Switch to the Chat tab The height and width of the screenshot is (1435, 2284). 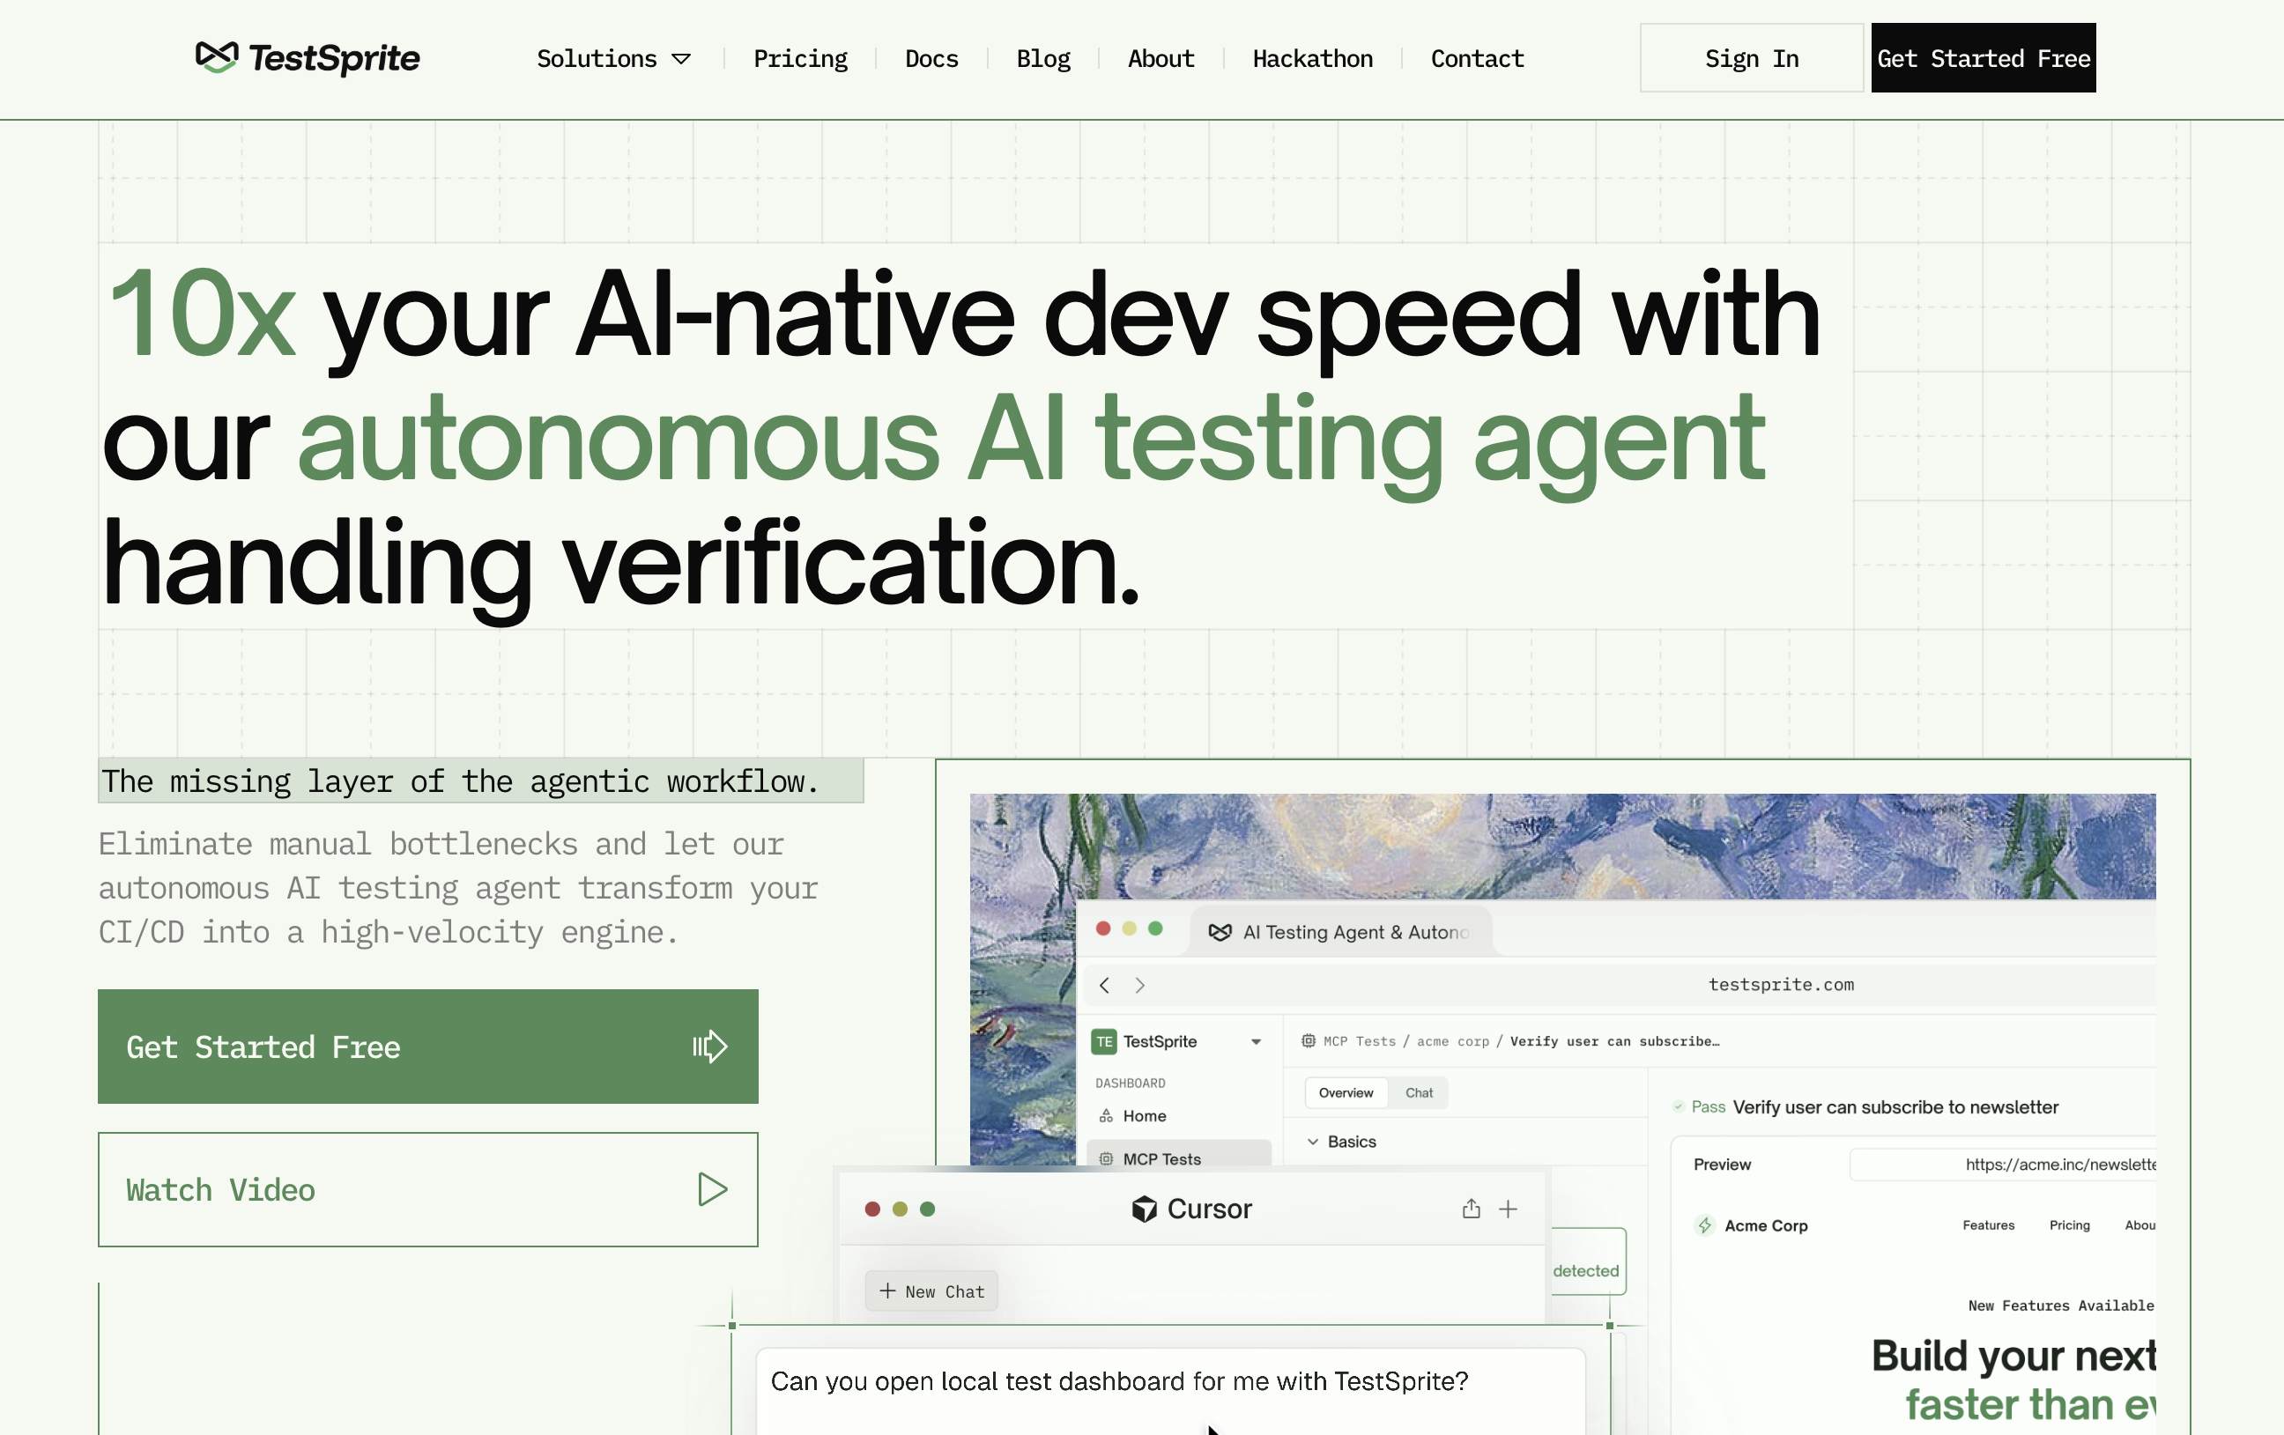tap(1419, 1092)
